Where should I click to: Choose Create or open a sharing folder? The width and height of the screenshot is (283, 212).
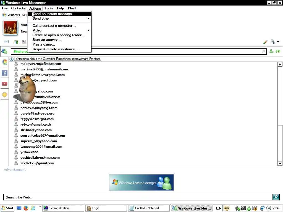59,35
